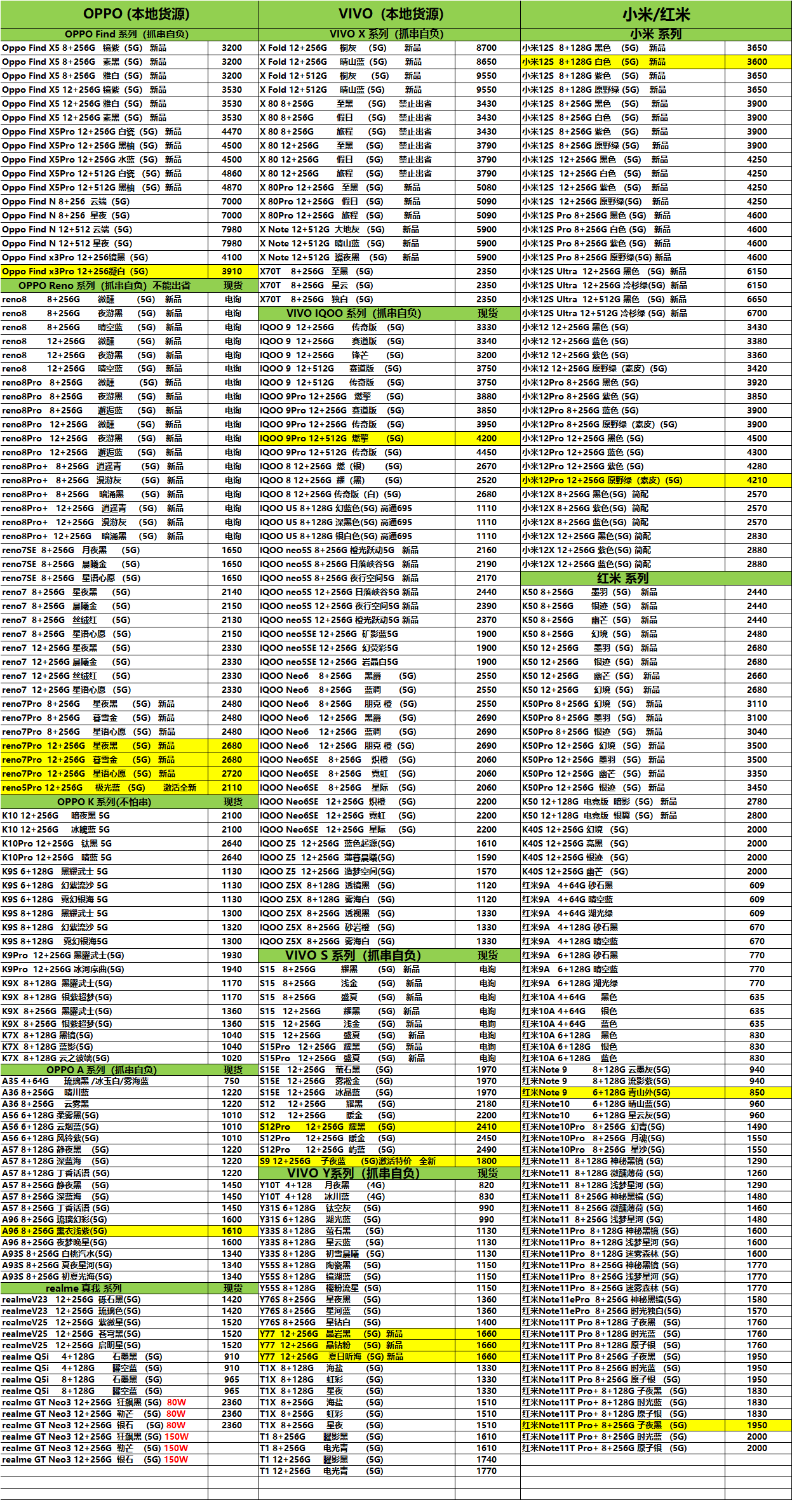Select the VIVO X 系列 section header
Image resolution: width=792 pixels, height=1500 pixels.
pos(389,34)
